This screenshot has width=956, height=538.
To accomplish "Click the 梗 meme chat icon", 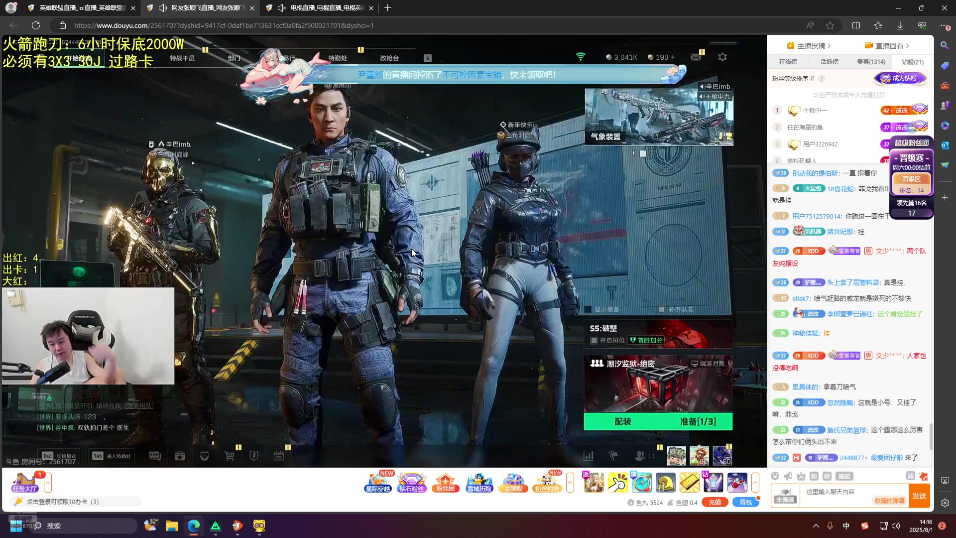I will pos(827,476).
